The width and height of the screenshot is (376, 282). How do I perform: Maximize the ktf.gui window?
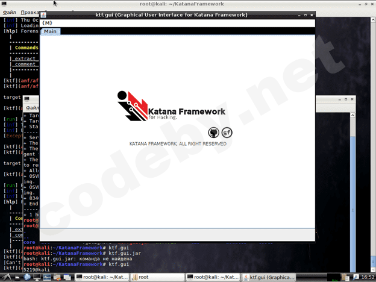[305, 15]
